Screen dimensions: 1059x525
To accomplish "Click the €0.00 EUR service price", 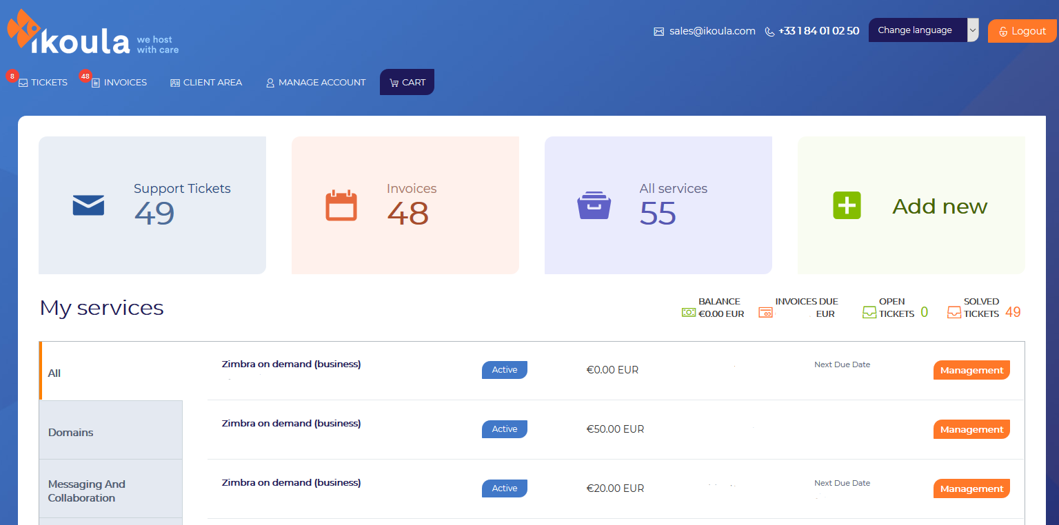I will pos(612,370).
